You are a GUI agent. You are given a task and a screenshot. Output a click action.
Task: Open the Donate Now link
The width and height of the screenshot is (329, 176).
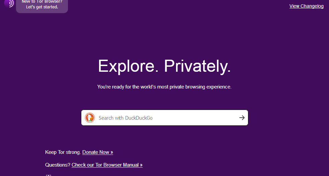pyautogui.click(x=98, y=152)
